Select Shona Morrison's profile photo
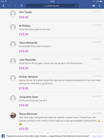 pyautogui.click(x=13, y=115)
